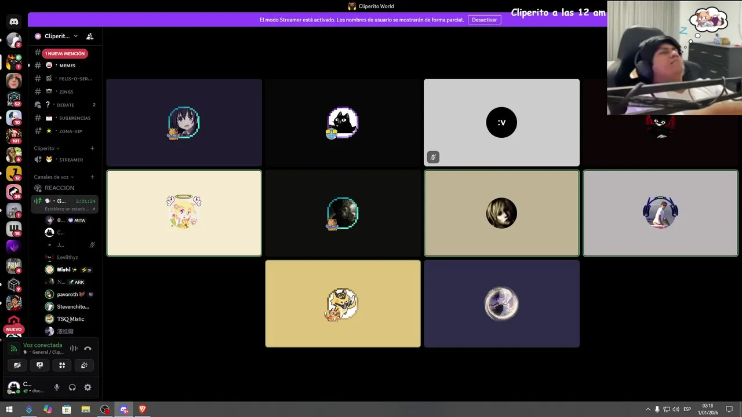Open Microsoft Store from taskbar
Image resolution: width=742 pixels, height=417 pixels.
pyautogui.click(x=67, y=409)
